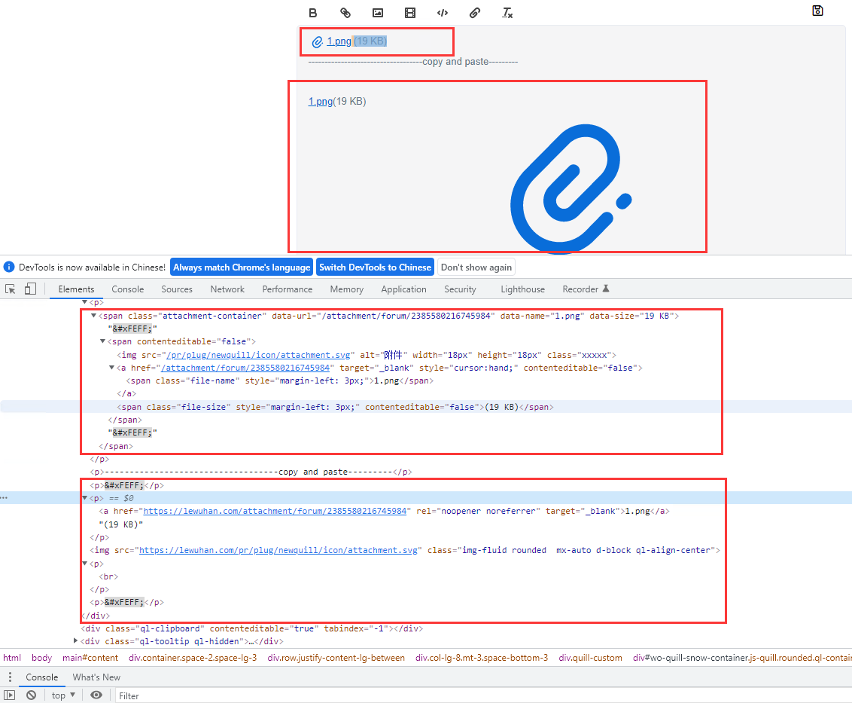This screenshot has height=703, width=852.
Task: Open the console drawer three-dot menu
Action: 10,677
